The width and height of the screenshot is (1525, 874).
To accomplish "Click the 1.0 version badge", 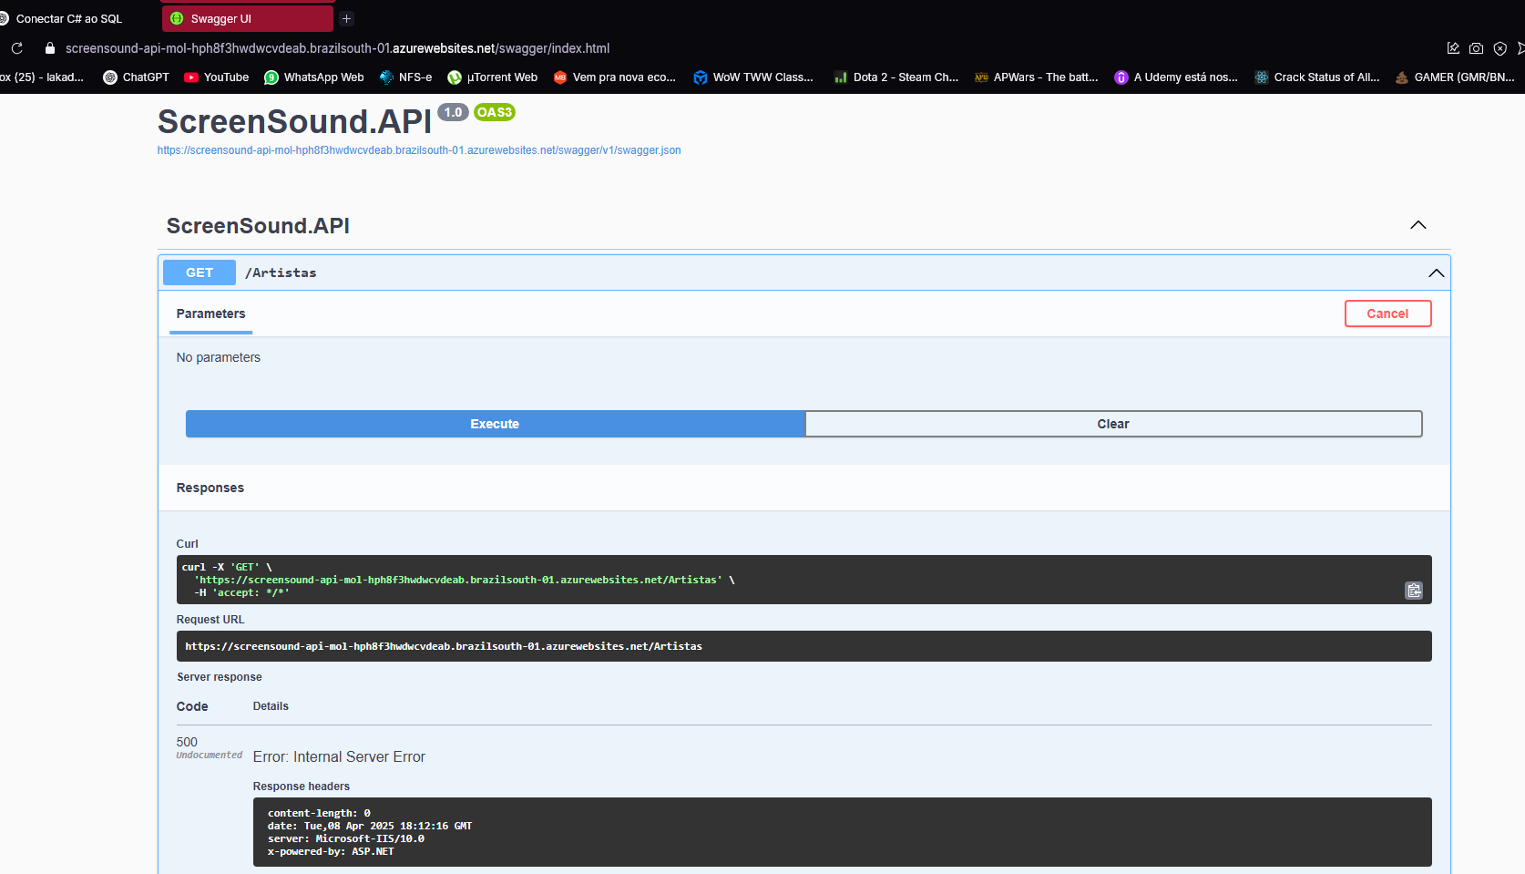I will tap(453, 112).
